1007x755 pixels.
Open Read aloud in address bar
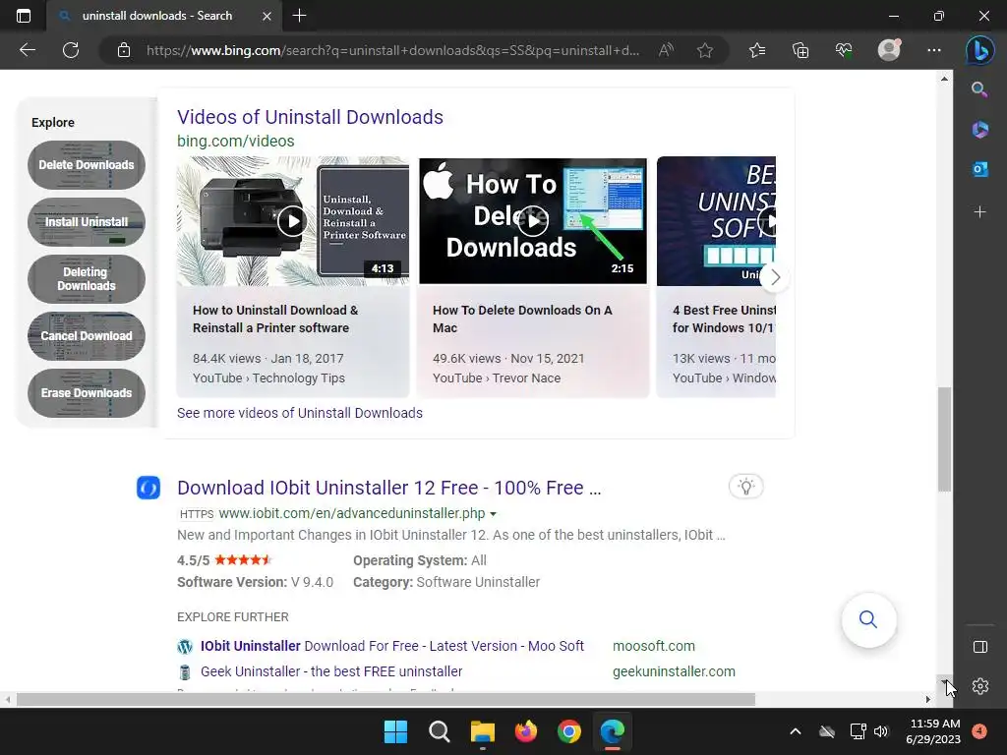[666, 50]
